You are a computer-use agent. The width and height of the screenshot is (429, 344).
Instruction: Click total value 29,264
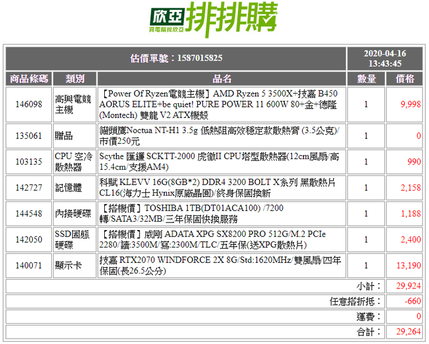(x=409, y=331)
